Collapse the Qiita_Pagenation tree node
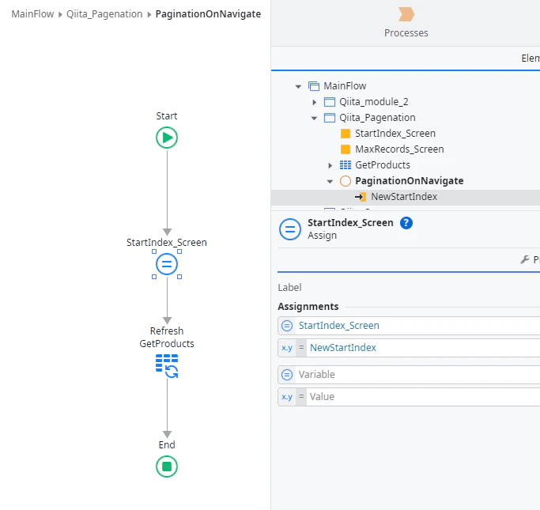This screenshot has width=540, height=510. coord(314,118)
